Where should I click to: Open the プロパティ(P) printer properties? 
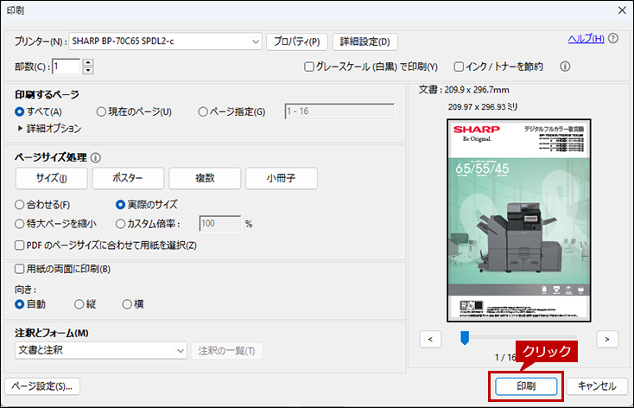coord(297,41)
